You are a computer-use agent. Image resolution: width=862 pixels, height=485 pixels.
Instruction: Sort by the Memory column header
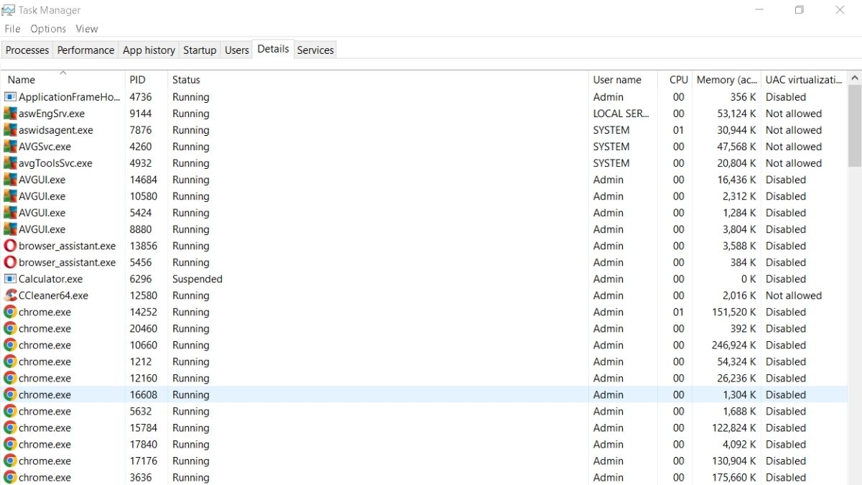[726, 79]
